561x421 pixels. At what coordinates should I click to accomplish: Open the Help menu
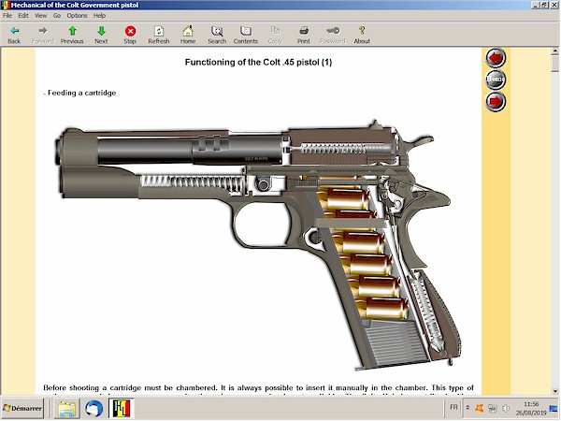pyautogui.click(x=99, y=15)
